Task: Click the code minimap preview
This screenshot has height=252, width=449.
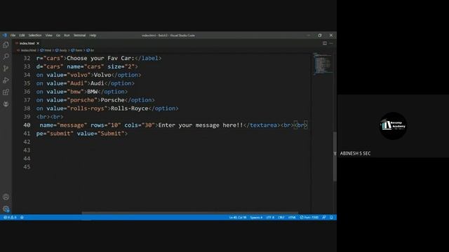Action: 323,64
